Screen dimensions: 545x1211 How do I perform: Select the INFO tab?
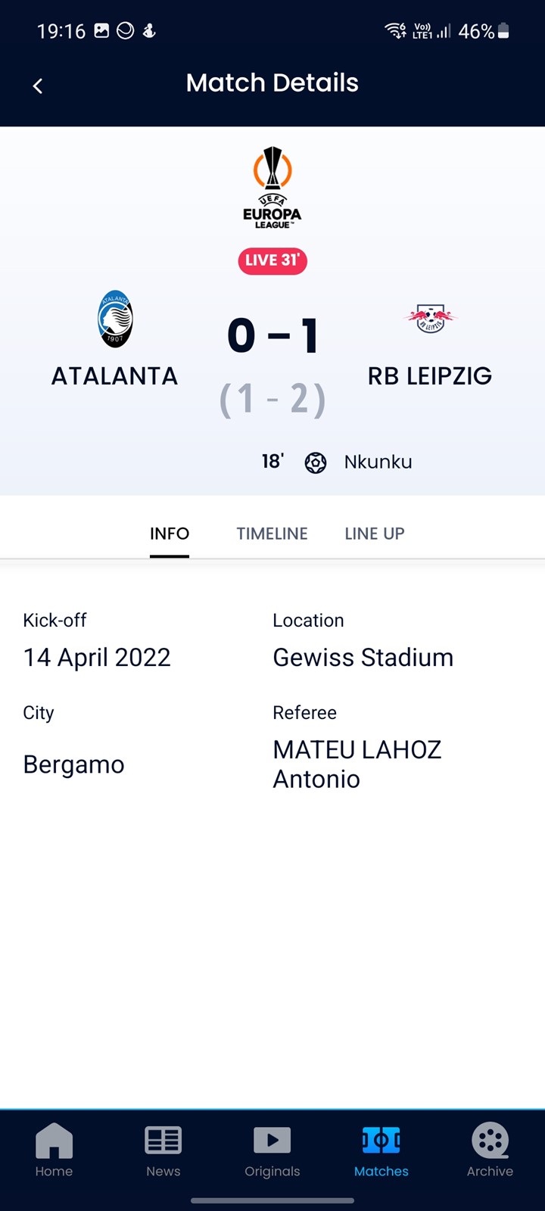point(170,534)
